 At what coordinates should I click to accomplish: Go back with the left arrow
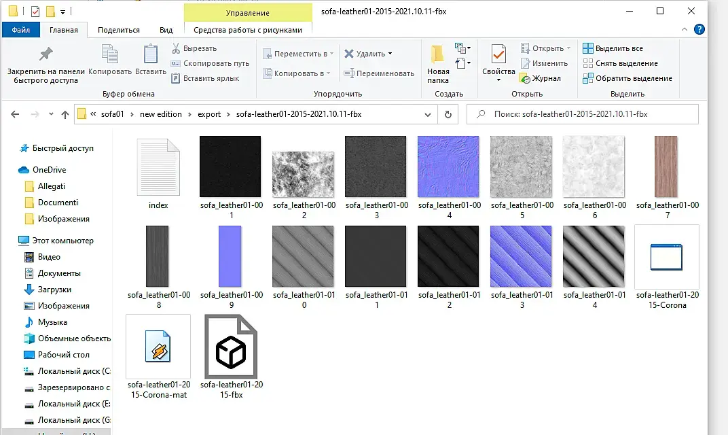click(15, 114)
